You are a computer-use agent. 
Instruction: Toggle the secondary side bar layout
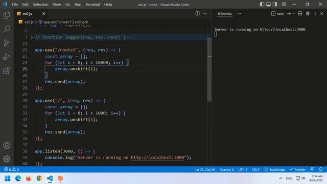coord(275,4)
